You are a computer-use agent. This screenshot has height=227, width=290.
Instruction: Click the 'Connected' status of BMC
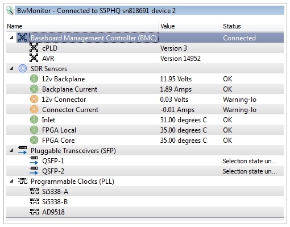click(x=239, y=38)
